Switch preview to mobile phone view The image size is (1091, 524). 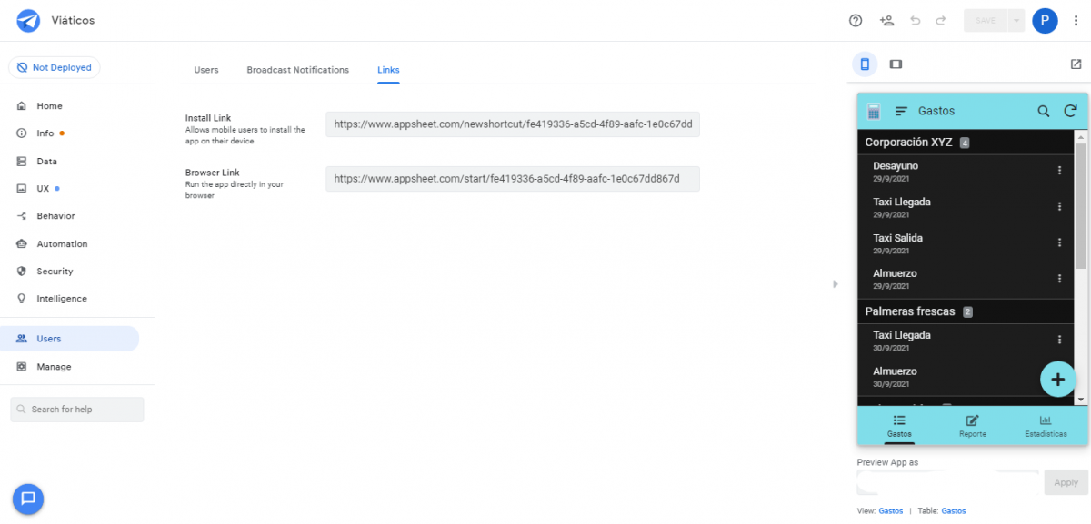pyautogui.click(x=865, y=64)
